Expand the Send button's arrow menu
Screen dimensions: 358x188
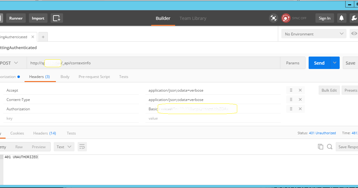[335, 63]
